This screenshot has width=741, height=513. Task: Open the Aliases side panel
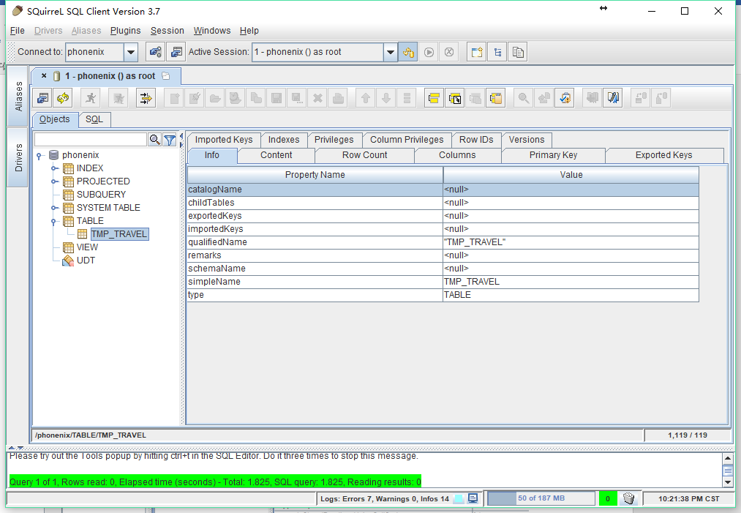click(18, 96)
